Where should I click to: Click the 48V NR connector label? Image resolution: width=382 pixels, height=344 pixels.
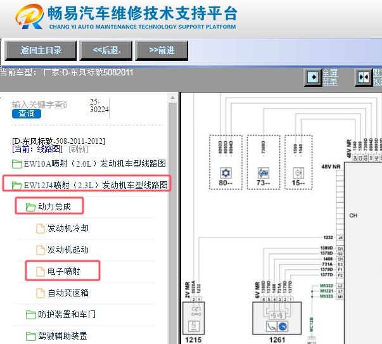click(x=331, y=167)
